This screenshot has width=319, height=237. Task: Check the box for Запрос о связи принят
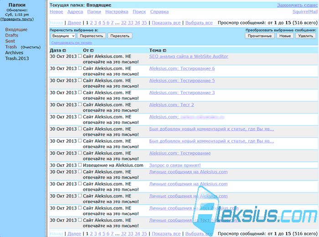80,165
